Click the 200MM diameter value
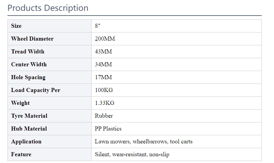The height and width of the screenshot is (163, 274). [105, 39]
